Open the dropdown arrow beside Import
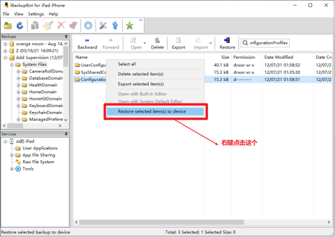 pyautogui.click(x=210, y=43)
